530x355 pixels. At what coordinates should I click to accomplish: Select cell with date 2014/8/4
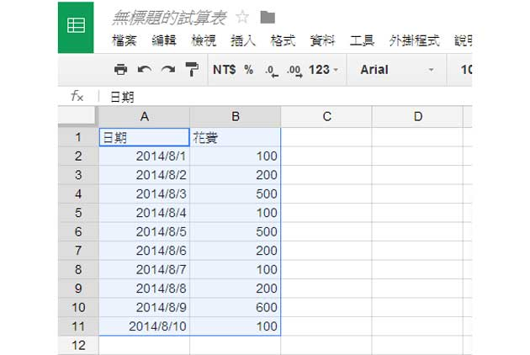pyautogui.click(x=145, y=213)
